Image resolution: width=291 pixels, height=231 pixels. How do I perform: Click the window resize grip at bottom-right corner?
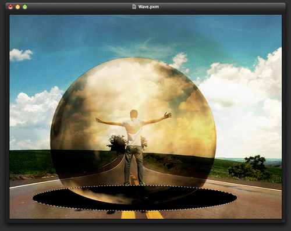tap(283, 221)
